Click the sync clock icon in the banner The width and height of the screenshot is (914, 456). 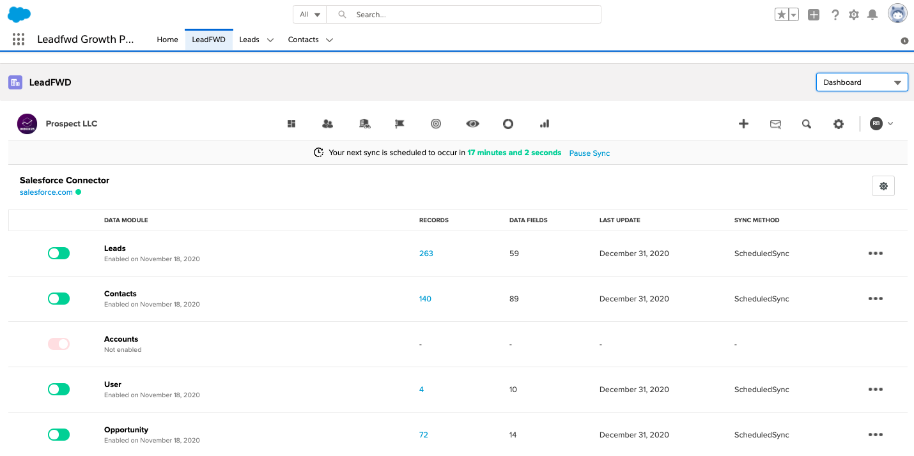318,153
